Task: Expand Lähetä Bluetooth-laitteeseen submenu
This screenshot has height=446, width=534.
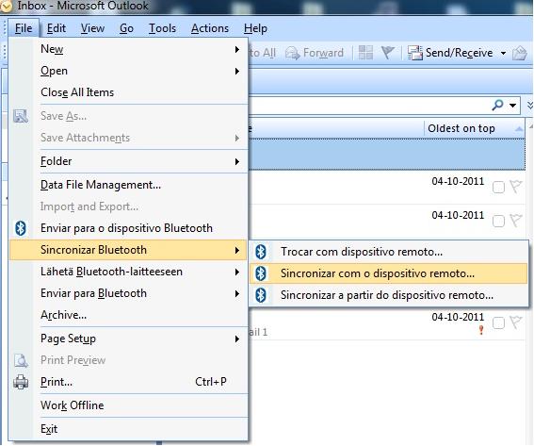Action: [x=237, y=273]
